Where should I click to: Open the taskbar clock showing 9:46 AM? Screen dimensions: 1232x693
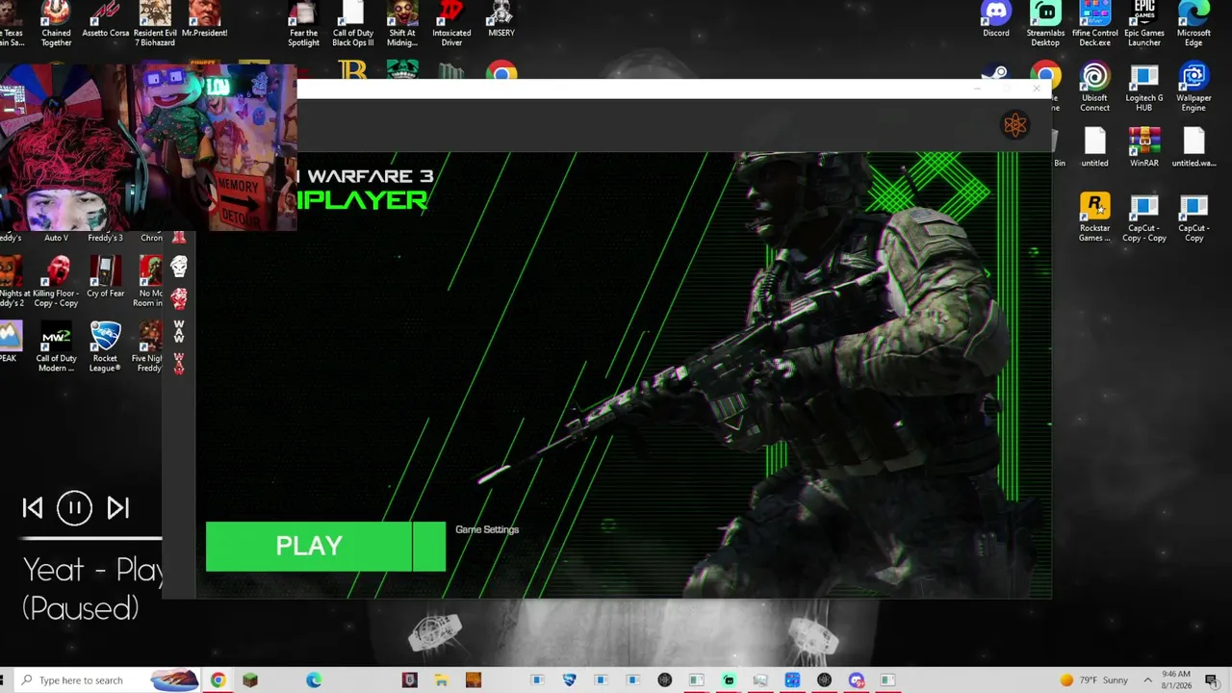[1176, 680]
